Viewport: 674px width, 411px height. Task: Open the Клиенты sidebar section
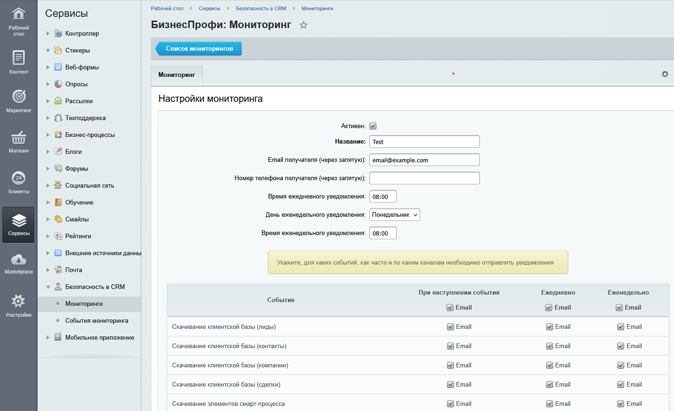[19, 182]
